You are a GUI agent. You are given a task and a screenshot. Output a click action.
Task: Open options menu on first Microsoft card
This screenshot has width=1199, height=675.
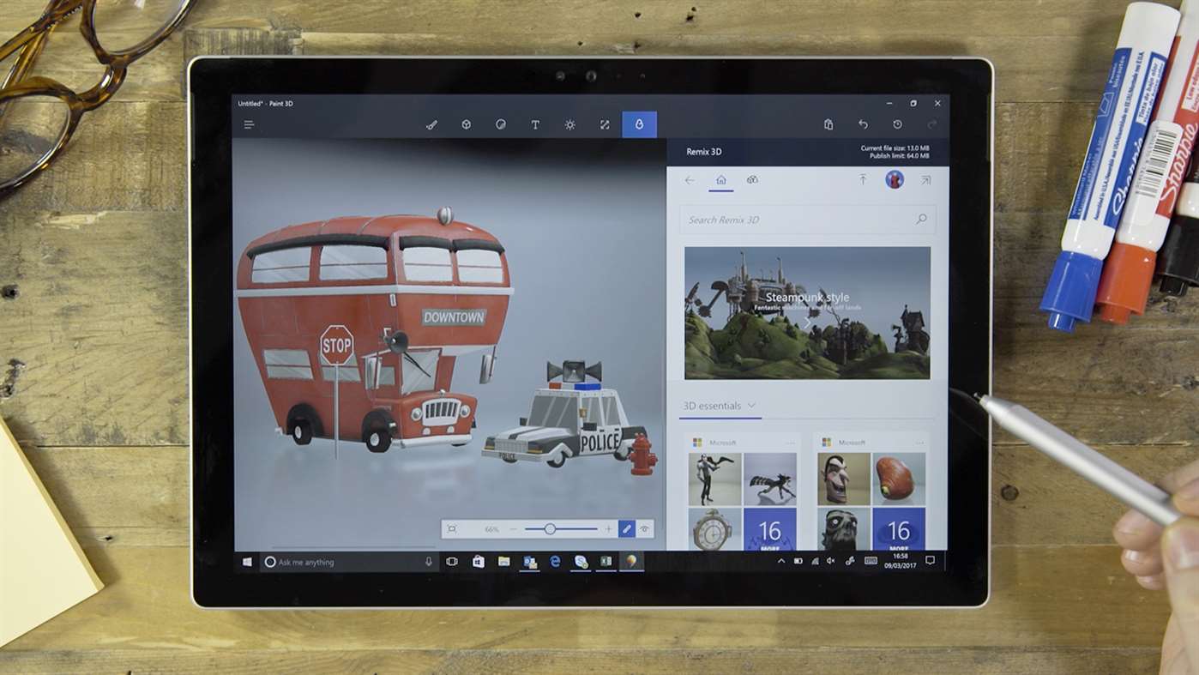pos(790,443)
